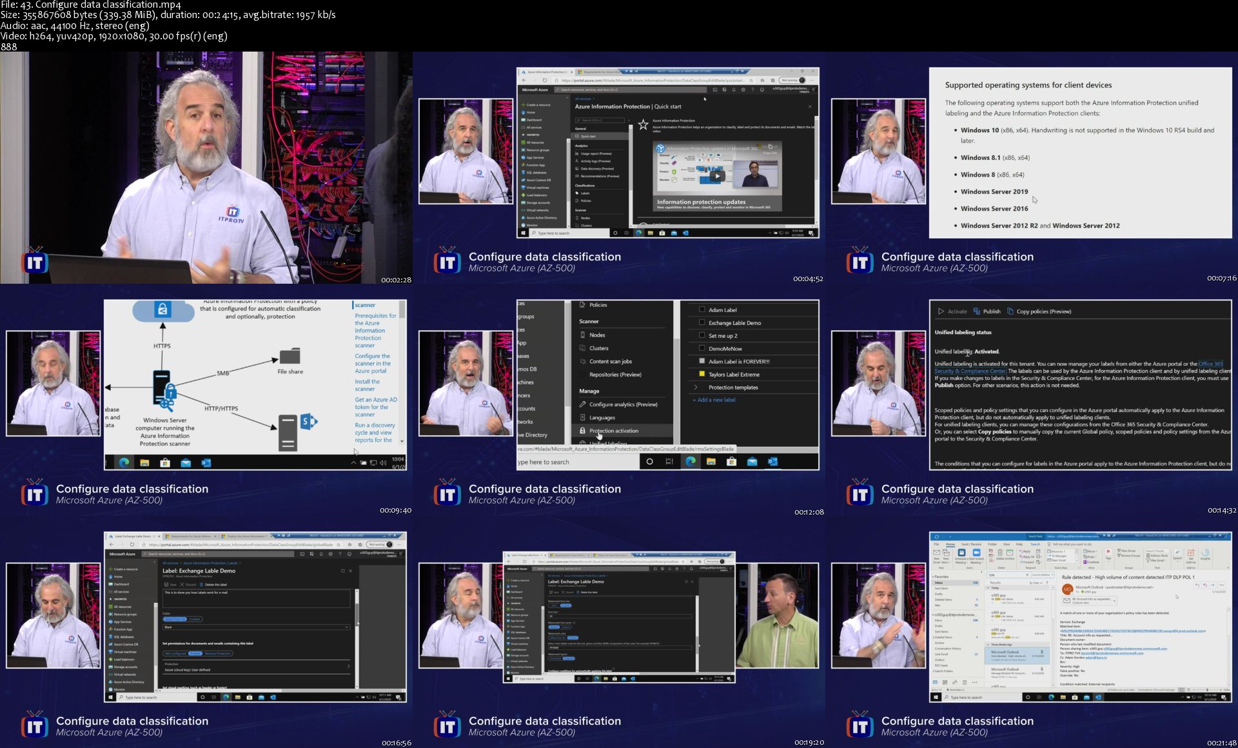Click the Activate play icon
Screen dimensions: 1238x748
(941, 311)
